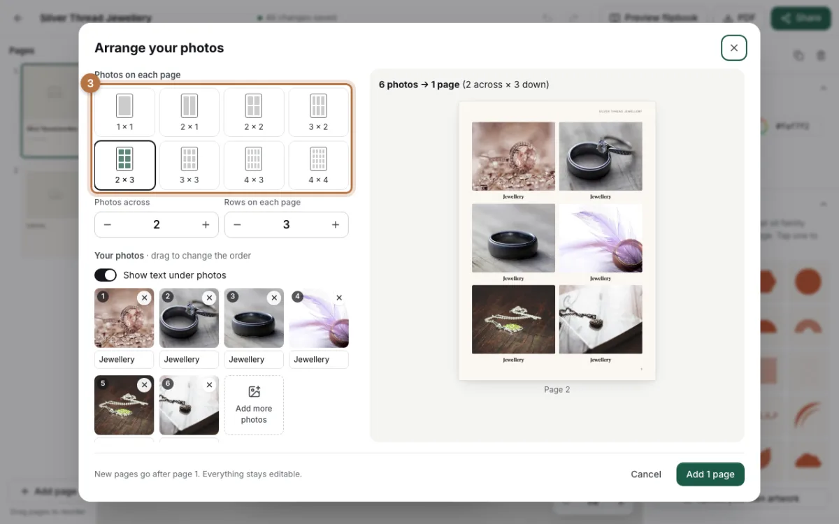
Task: Click duplicate icon in background toolbar
Action: coord(798,55)
